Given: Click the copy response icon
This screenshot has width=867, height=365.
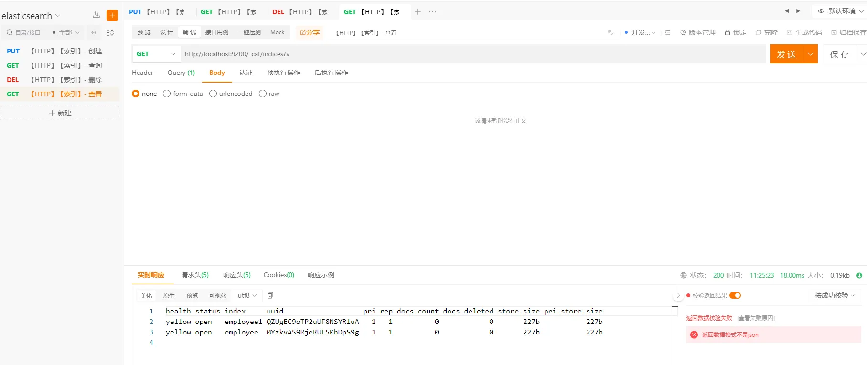Looking at the screenshot, I should (x=270, y=295).
